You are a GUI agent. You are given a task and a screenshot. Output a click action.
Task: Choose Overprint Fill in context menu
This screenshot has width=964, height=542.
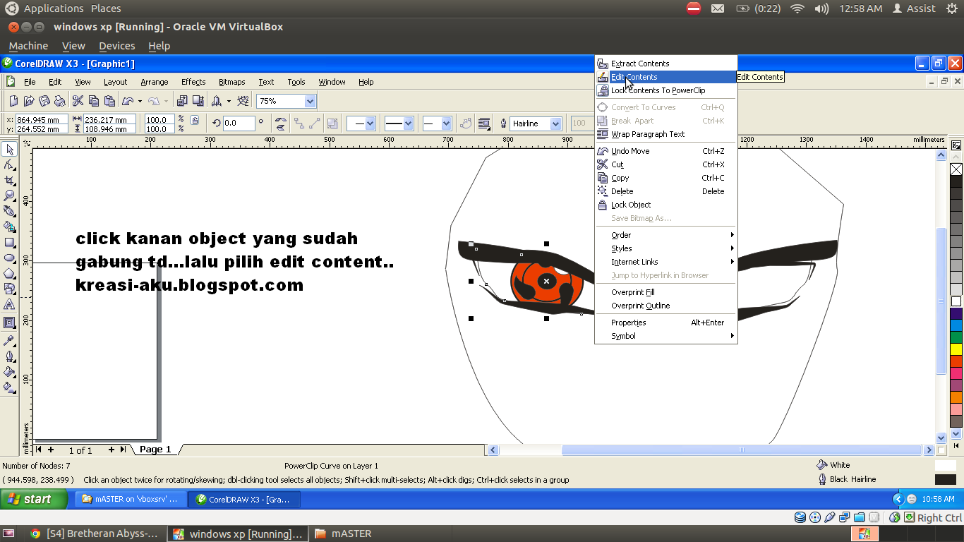(665, 292)
